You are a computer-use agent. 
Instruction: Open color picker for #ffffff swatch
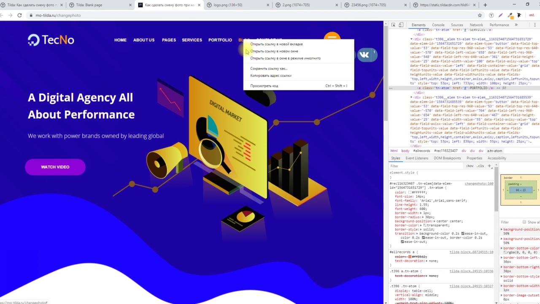(x=409, y=193)
